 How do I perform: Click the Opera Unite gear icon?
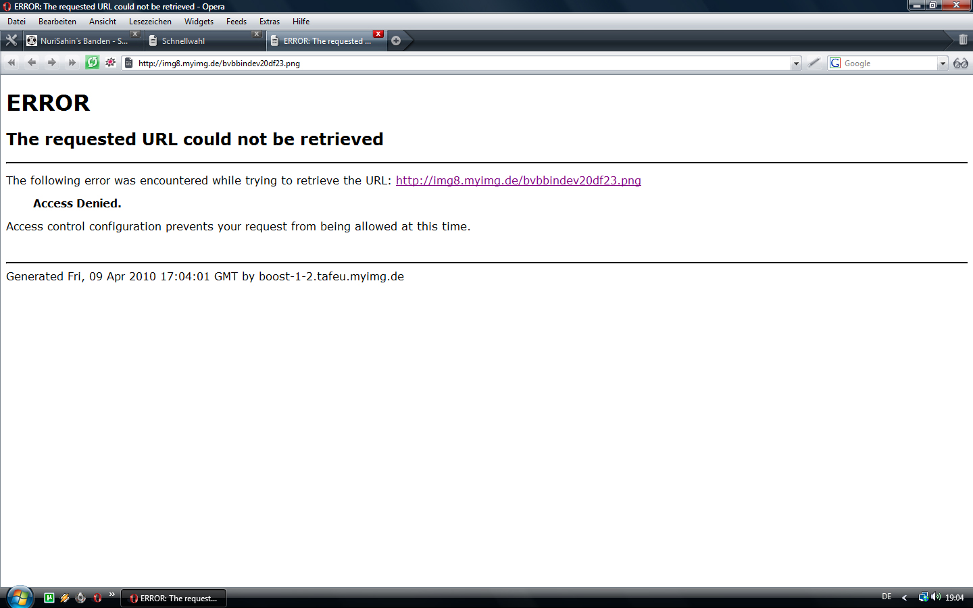tap(111, 63)
